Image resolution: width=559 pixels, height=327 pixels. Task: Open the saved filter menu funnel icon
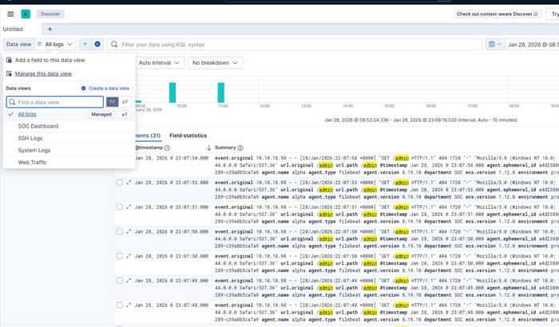[85, 44]
